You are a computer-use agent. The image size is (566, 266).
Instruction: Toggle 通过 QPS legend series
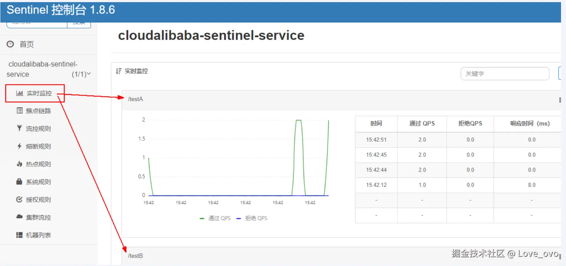coord(215,218)
